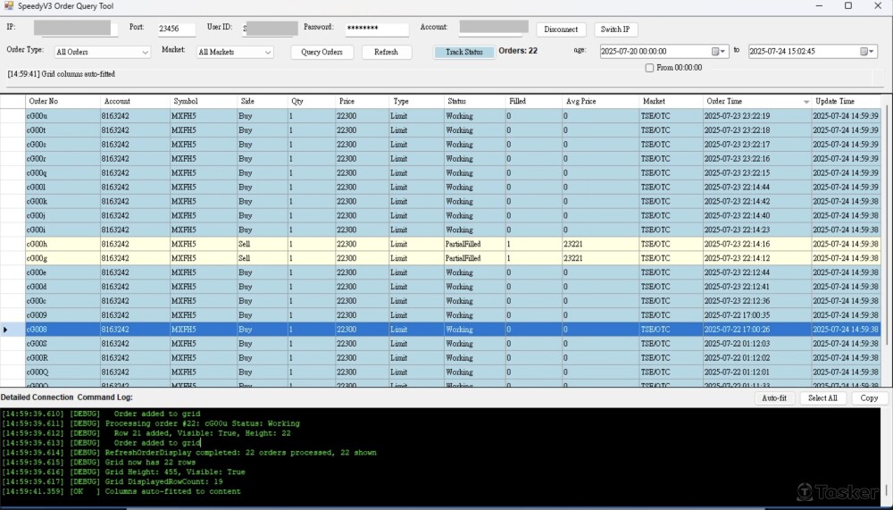Open the Market dropdown list
This screenshot has width=893, height=510.
[267, 53]
